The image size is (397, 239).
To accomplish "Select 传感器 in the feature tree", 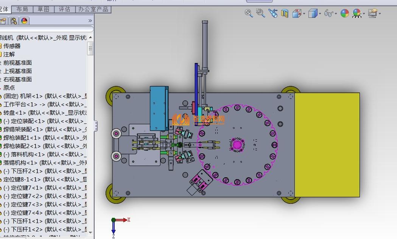I will pos(12,46).
